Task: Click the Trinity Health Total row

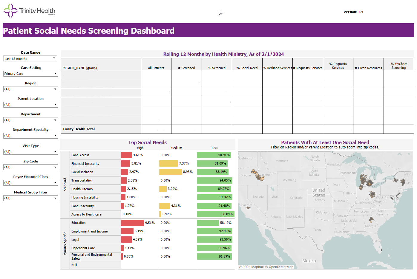Action: tap(79, 129)
